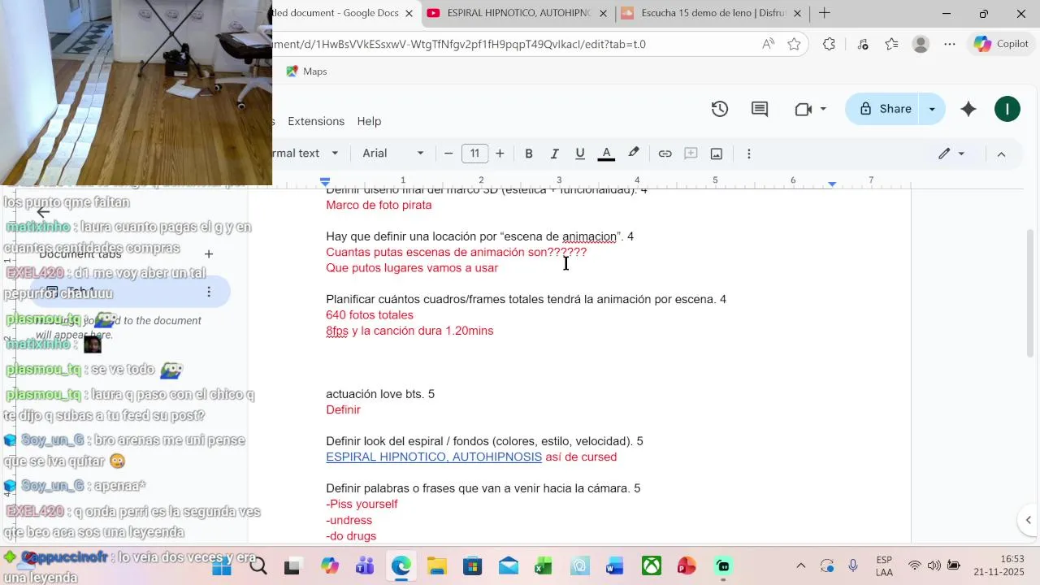The height and width of the screenshot is (585, 1040).
Task: Show side panel arrow at right edge
Action: point(1029,520)
